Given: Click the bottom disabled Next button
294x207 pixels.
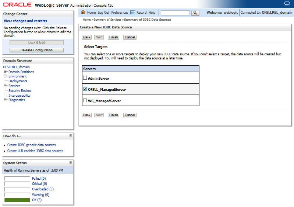Looking at the screenshot, I should tap(99, 115).
